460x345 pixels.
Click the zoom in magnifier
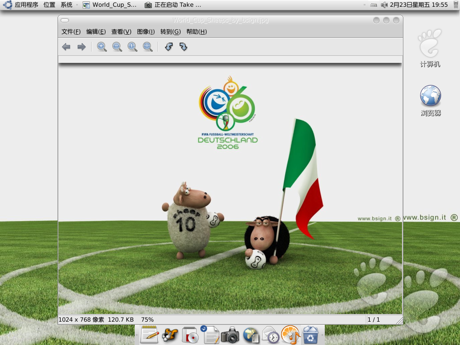tap(102, 47)
